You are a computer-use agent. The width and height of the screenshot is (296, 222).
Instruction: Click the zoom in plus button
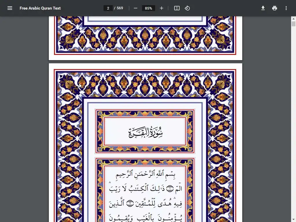click(161, 8)
